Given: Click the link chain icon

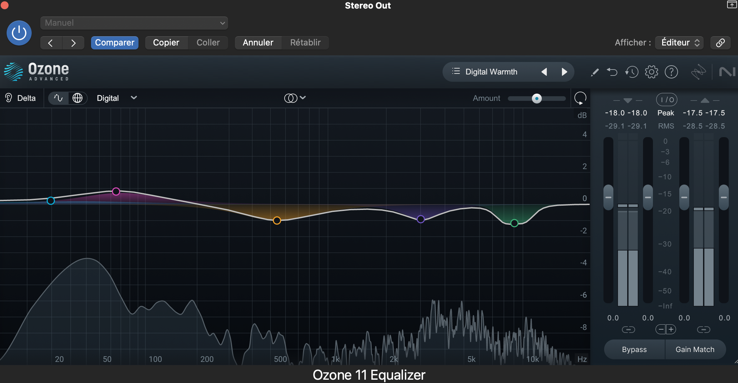Looking at the screenshot, I should coord(721,43).
